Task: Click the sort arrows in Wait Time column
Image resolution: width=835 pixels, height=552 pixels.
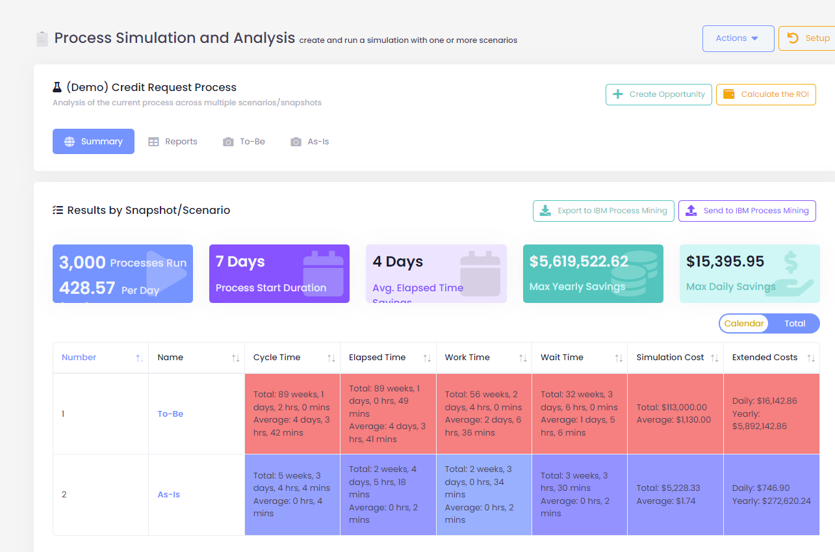Action: click(619, 358)
